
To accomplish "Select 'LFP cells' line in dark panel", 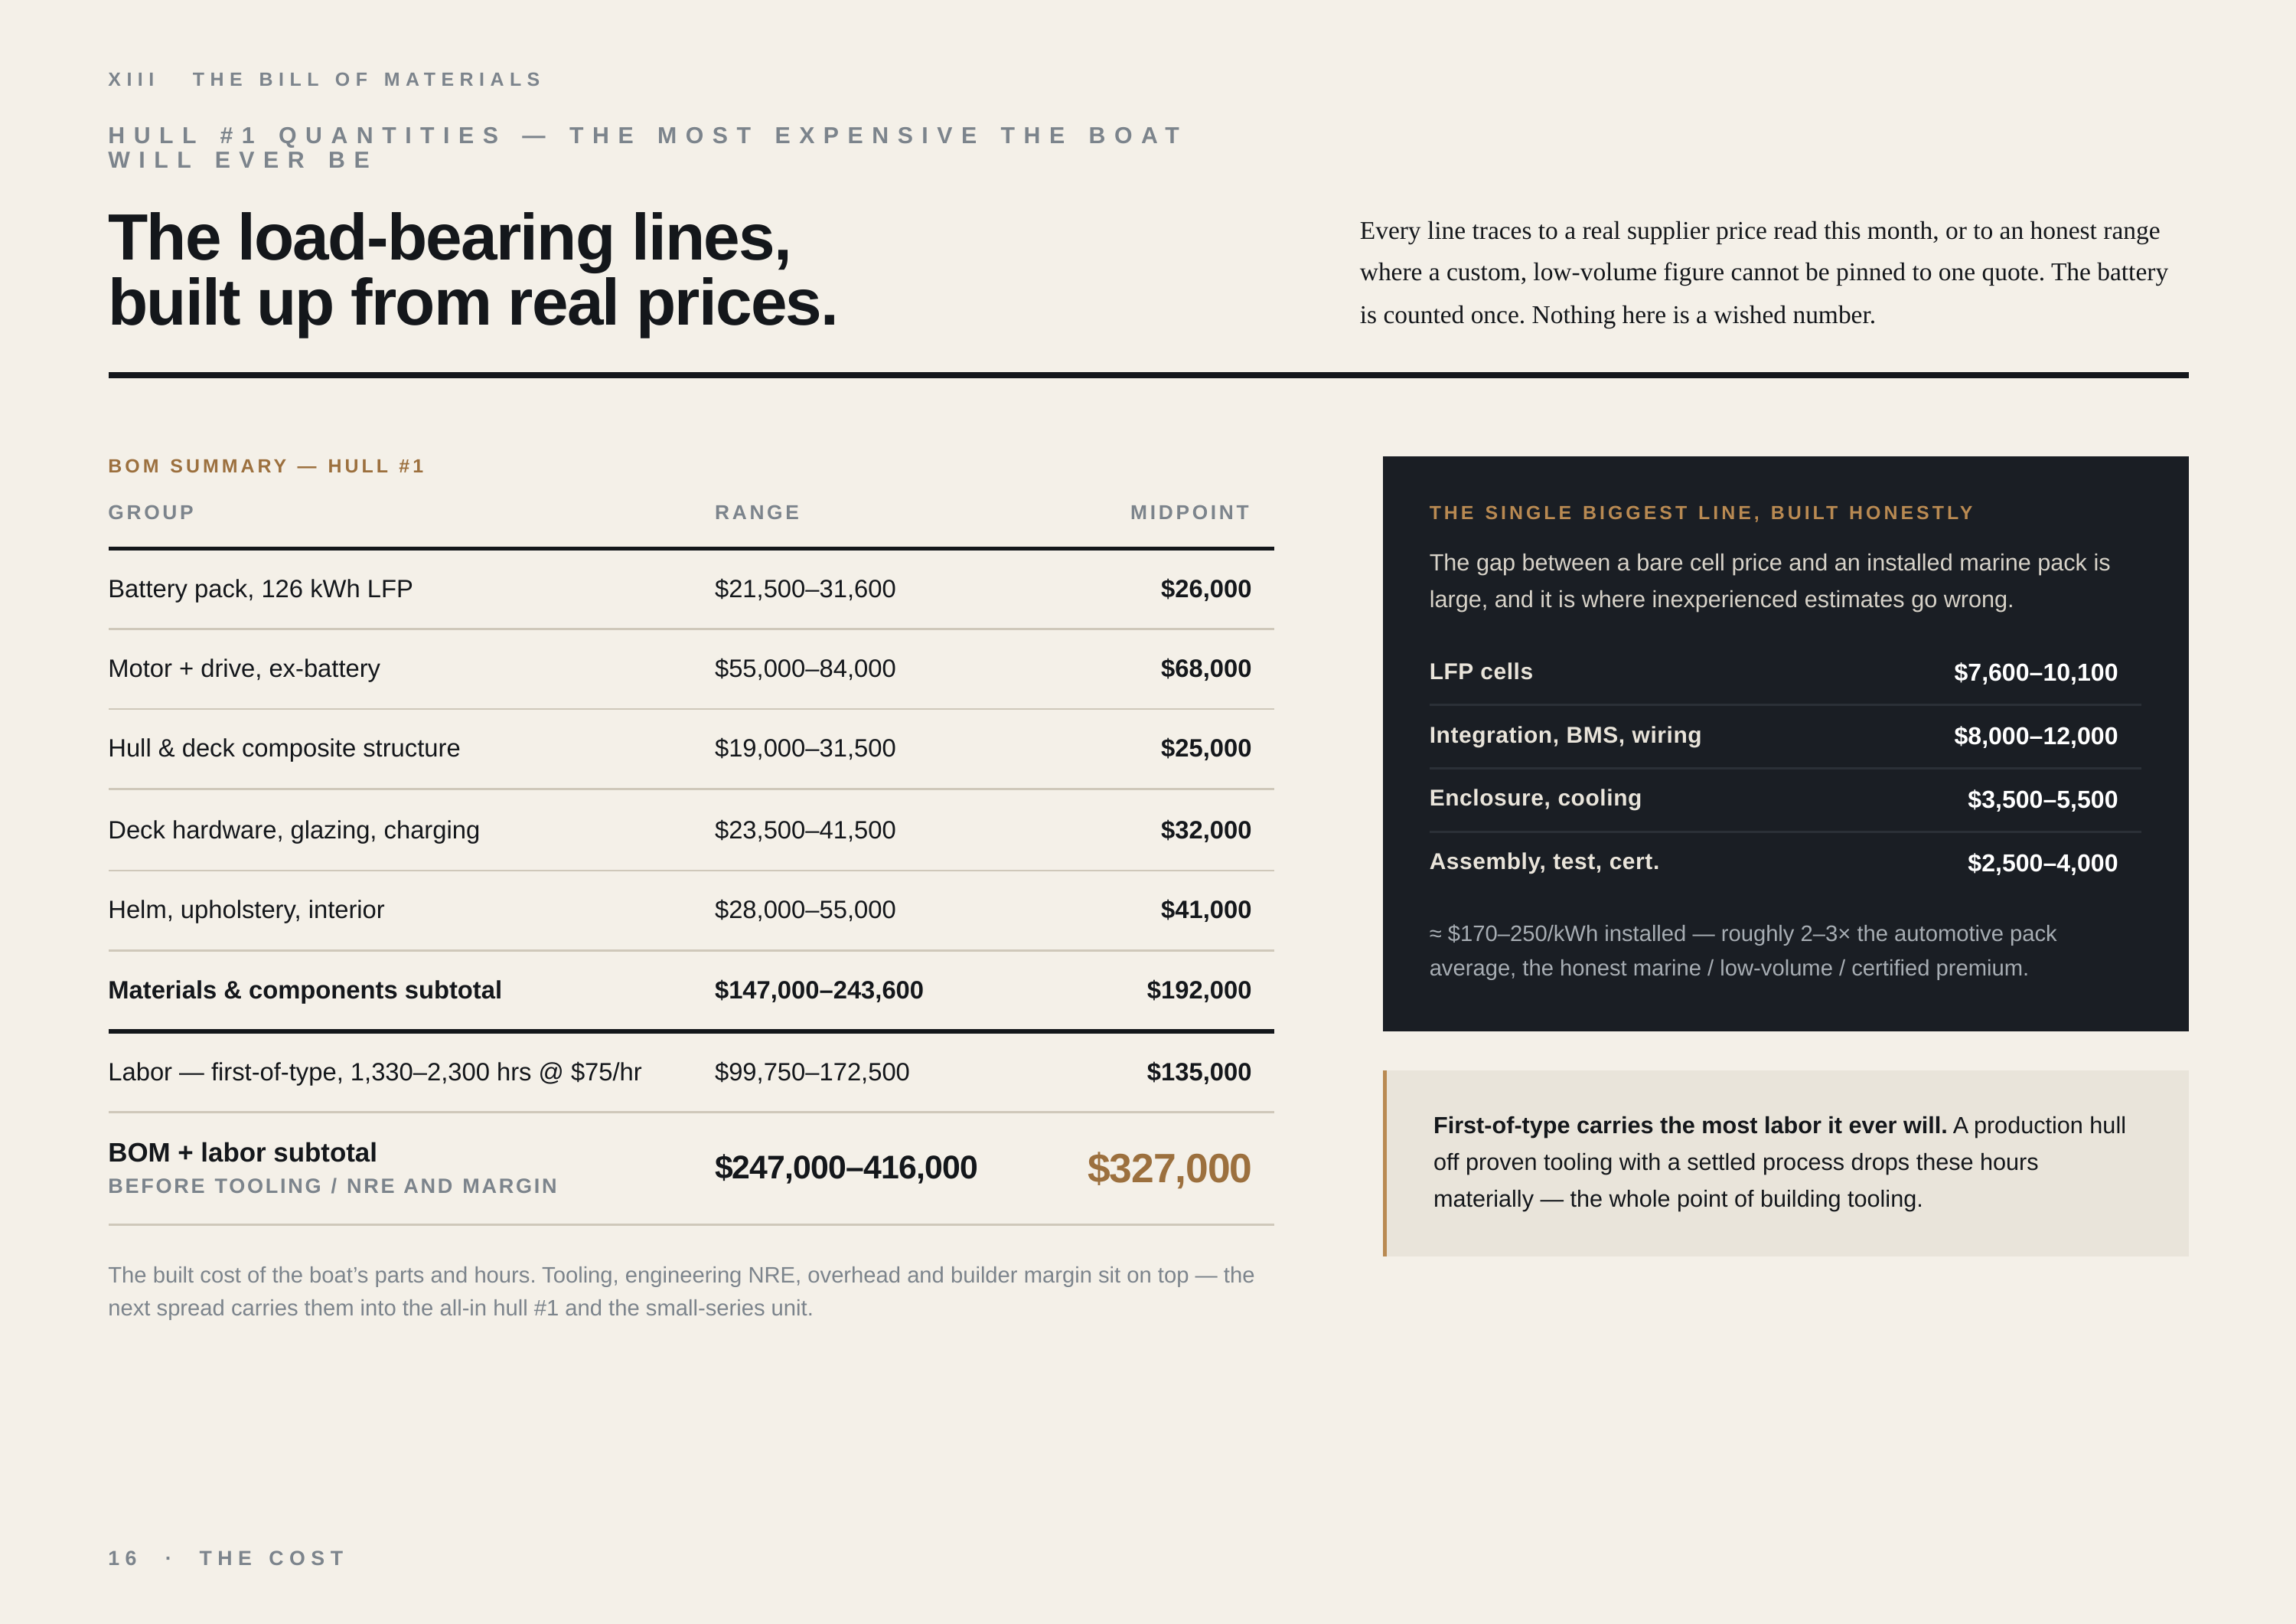I will pos(1773,671).
